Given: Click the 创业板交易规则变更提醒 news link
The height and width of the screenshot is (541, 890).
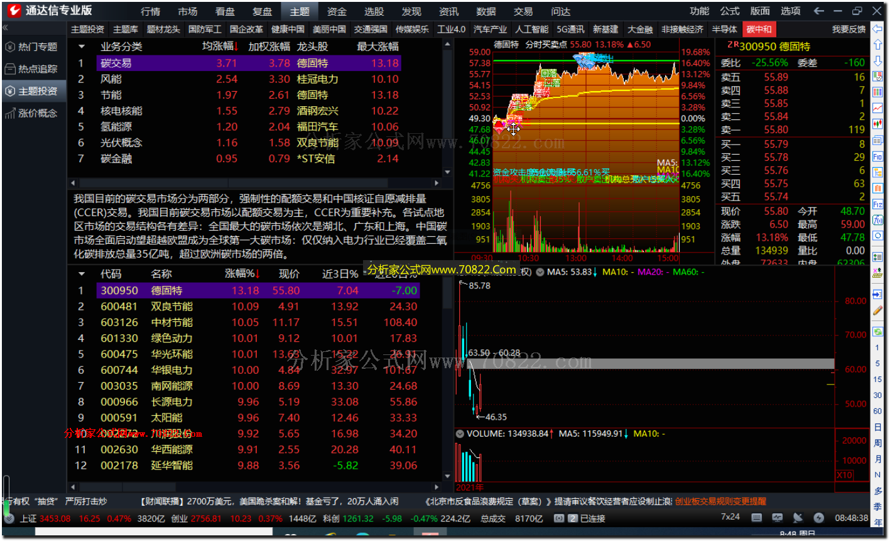Looking at the screenshot, I should coord(720,501).
